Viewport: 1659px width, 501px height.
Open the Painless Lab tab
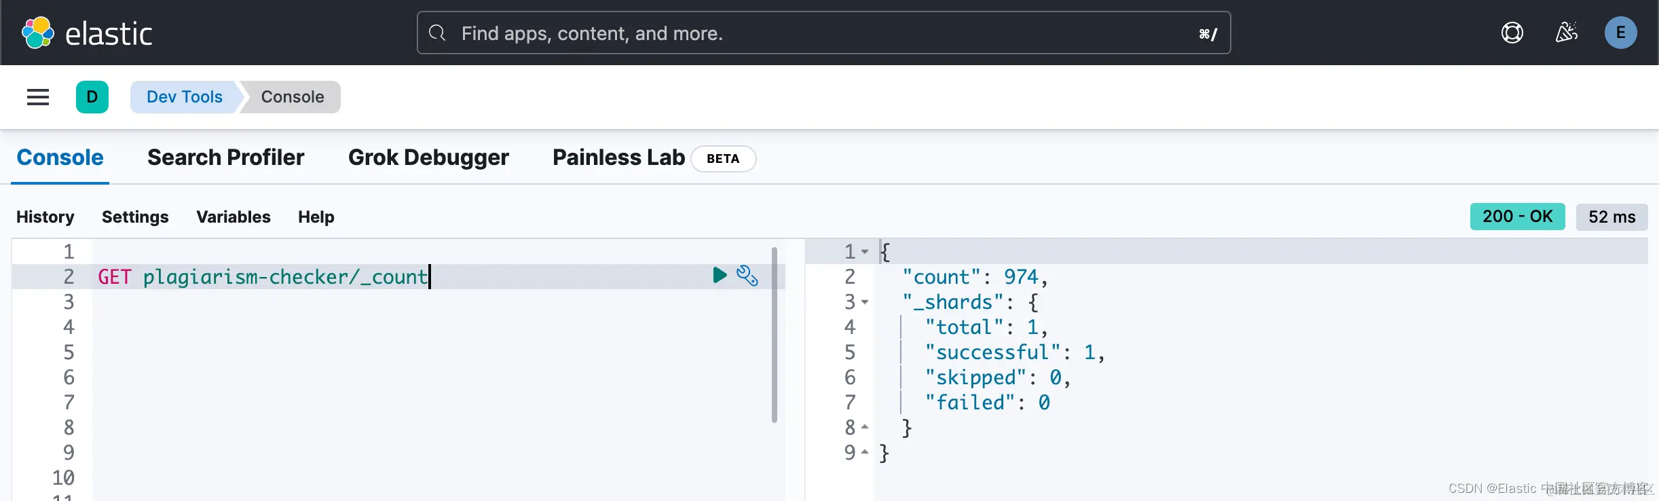pos(618,157)
